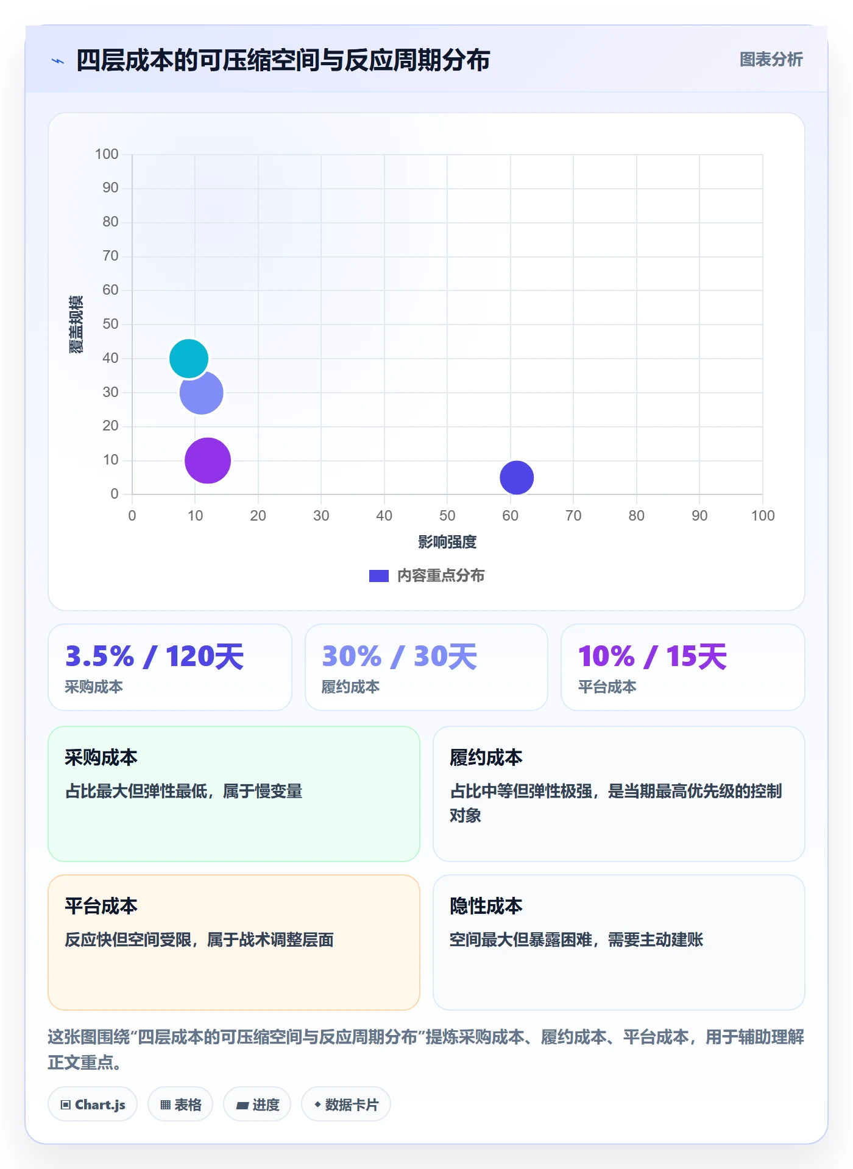Screen dimensions: 853x1169
Task: Select the light-blue bubble near 30
Action: [x=202, y=393]
